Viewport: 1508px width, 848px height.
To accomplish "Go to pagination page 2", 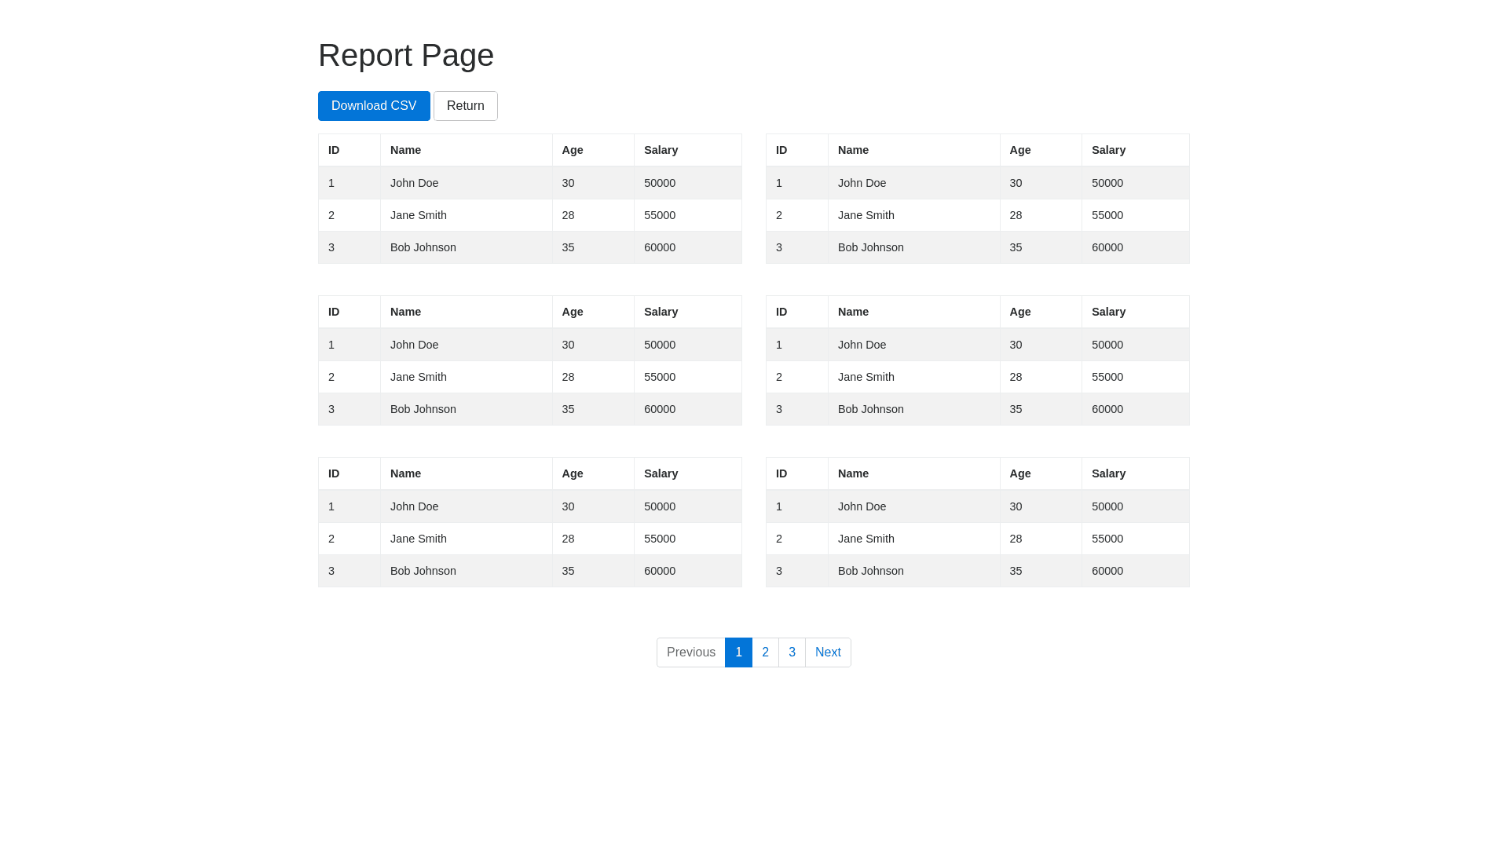I will [x=765, y=652].
